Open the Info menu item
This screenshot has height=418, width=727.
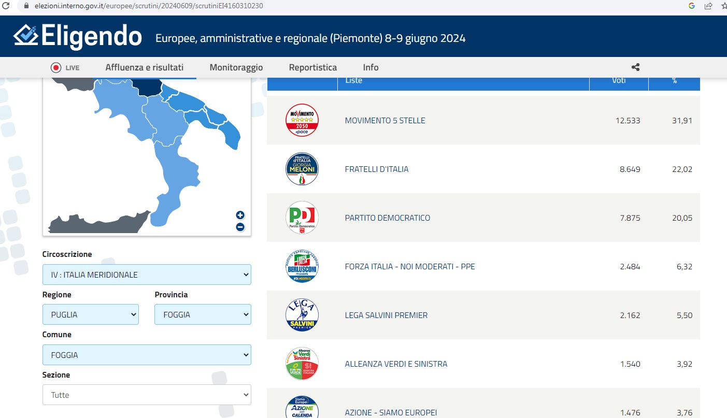(x=371, y=67)
